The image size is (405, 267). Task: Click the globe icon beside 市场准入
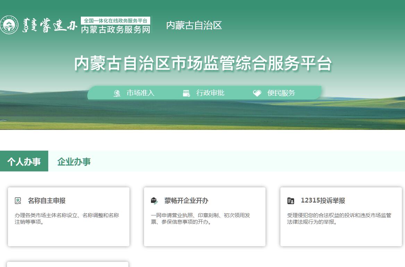click(x=117, y=93)
